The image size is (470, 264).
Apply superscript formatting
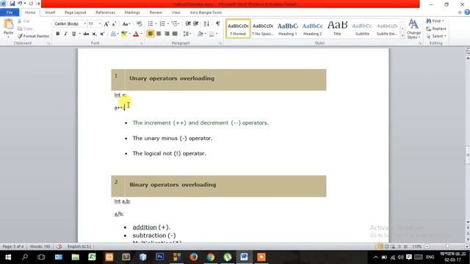click(x=102, y=34)
